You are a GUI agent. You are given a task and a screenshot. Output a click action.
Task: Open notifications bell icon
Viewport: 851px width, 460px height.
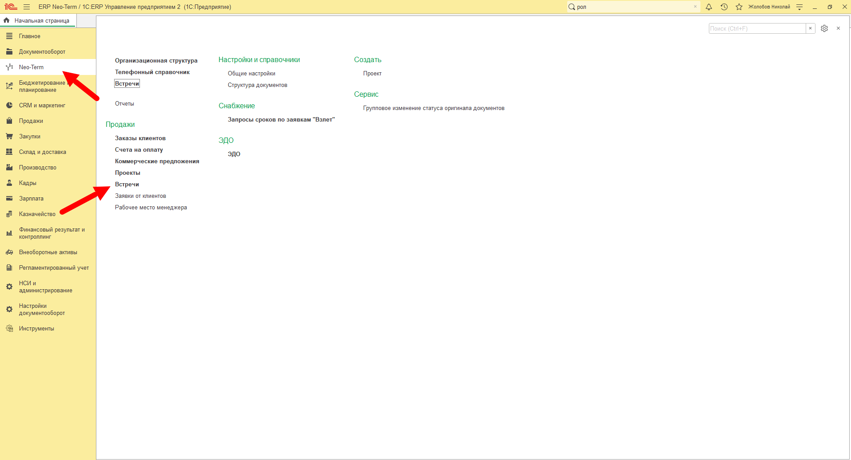tap(709, 7)
